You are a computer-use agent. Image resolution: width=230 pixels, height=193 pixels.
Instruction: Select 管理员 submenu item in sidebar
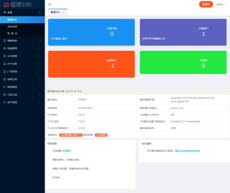pos(12,34)
